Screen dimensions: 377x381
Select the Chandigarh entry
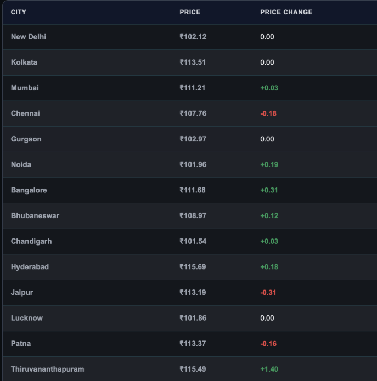pyautogui.click(x=31, y=241)
